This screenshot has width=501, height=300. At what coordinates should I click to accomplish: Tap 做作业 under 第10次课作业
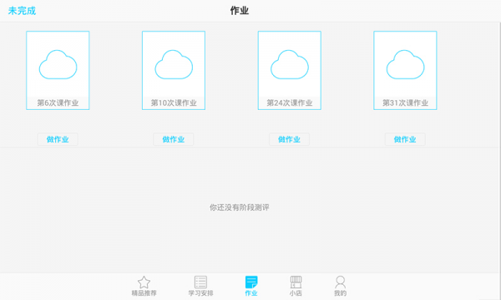coord(173,139)
